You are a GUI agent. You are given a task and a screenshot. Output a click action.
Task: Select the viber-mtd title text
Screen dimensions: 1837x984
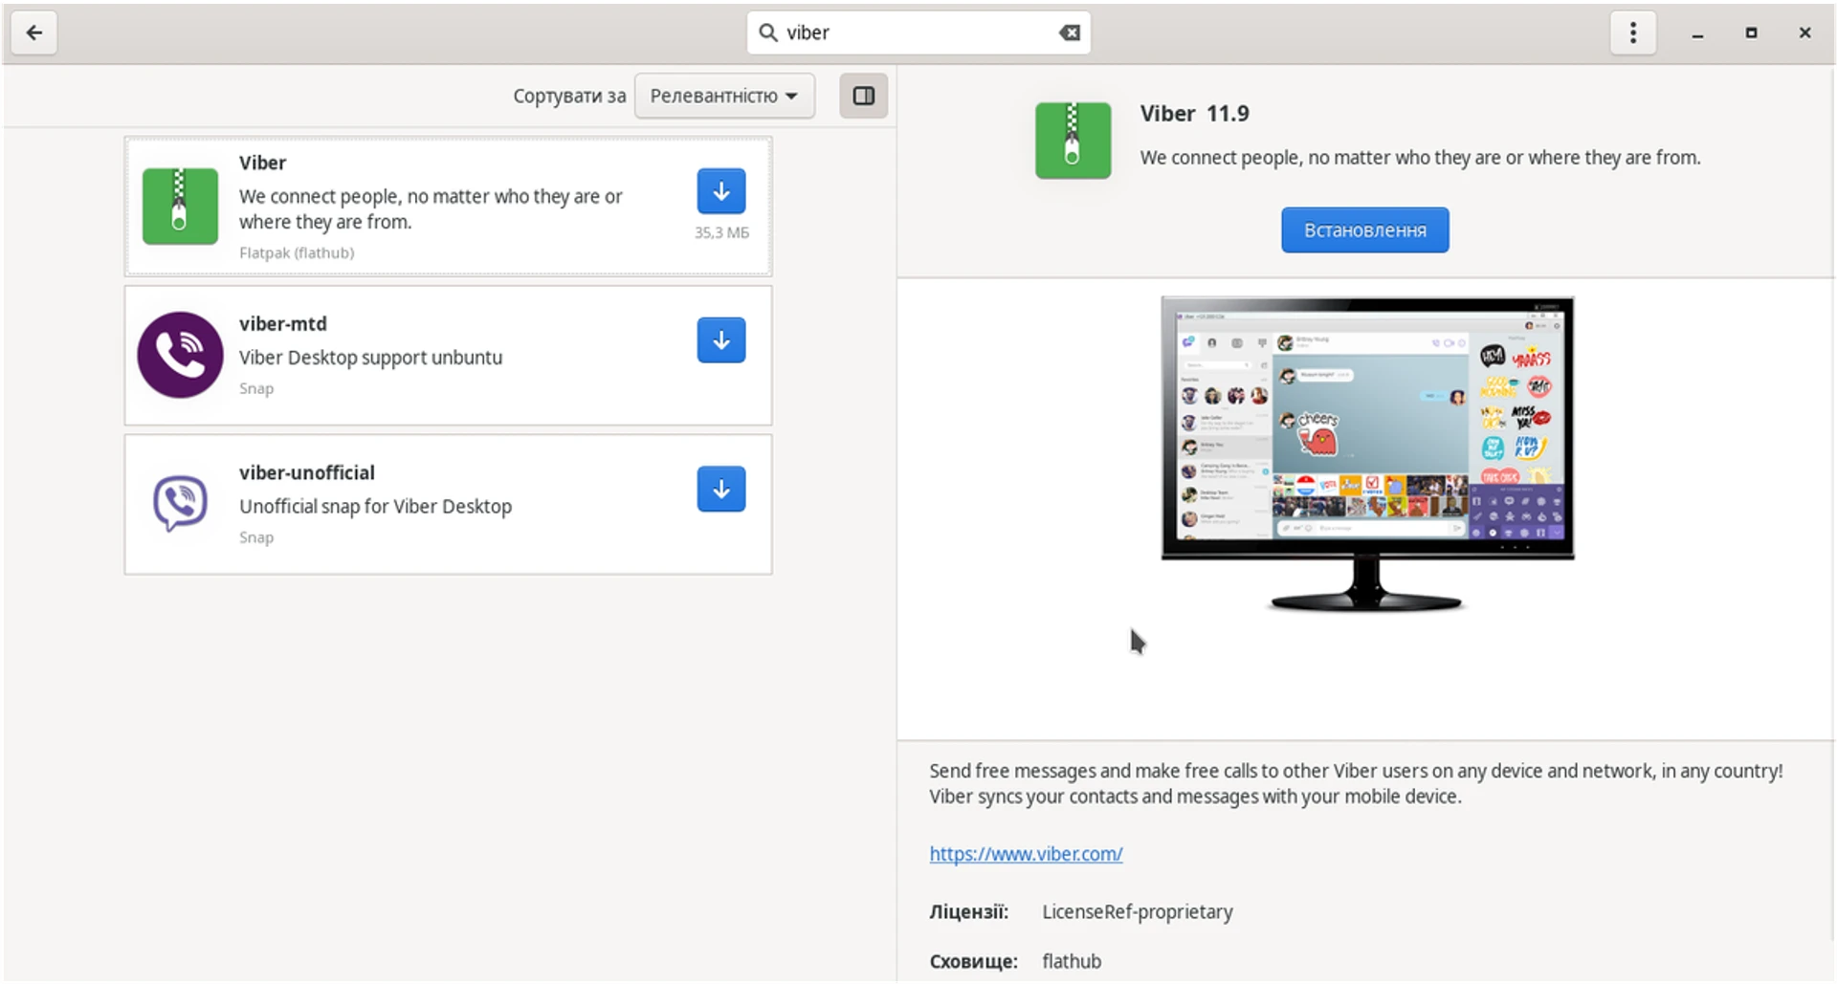[283, 324]
